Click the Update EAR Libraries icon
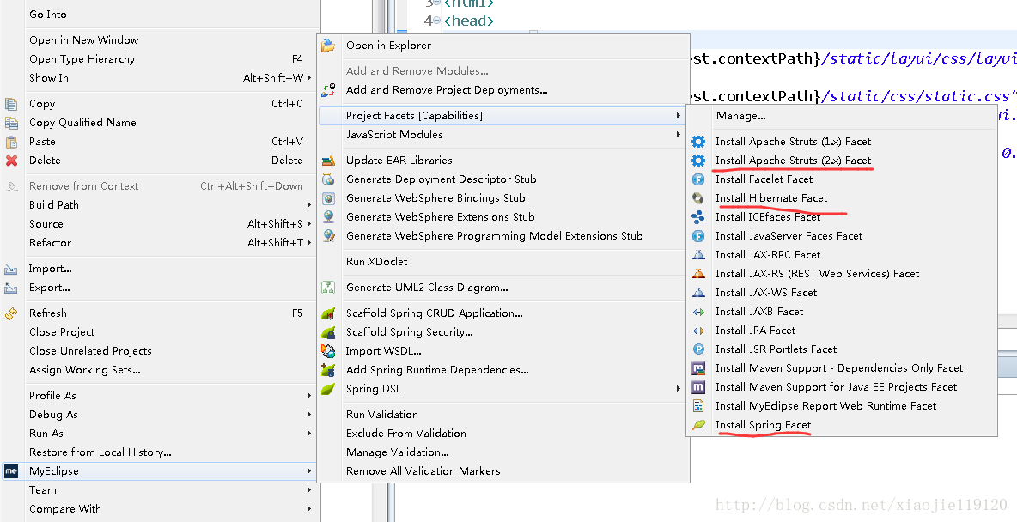The image size is (1017, 522). pyautogui.click(x=329, y=161)
